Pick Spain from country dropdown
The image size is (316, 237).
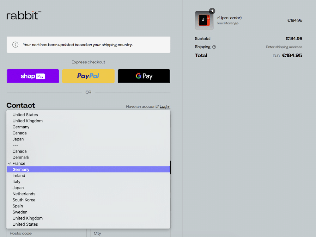pos(88,206)
